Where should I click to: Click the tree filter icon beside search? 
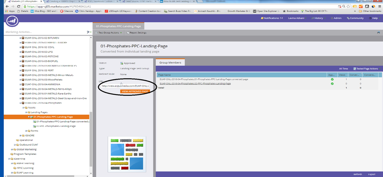pyautogui.click(x=88, y=32)
